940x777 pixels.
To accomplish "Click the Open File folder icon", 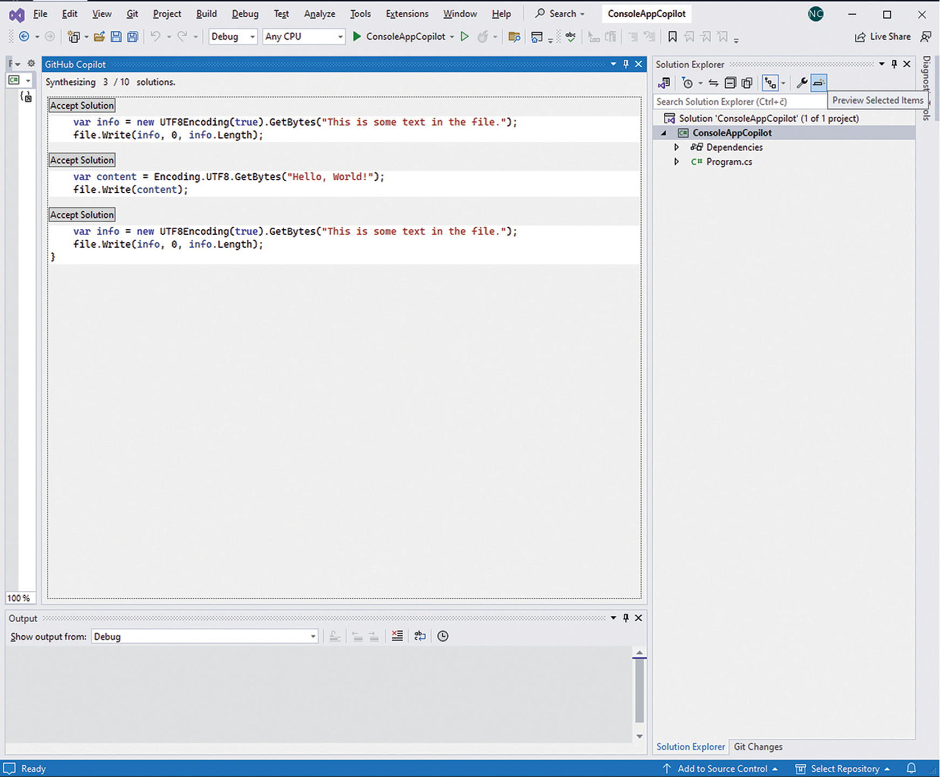I will point(99,37).
